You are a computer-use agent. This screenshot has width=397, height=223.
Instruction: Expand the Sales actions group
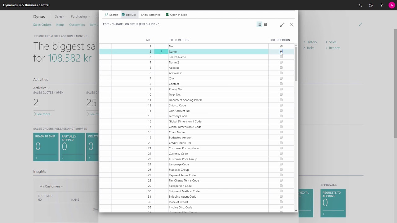tap(331, 42)
